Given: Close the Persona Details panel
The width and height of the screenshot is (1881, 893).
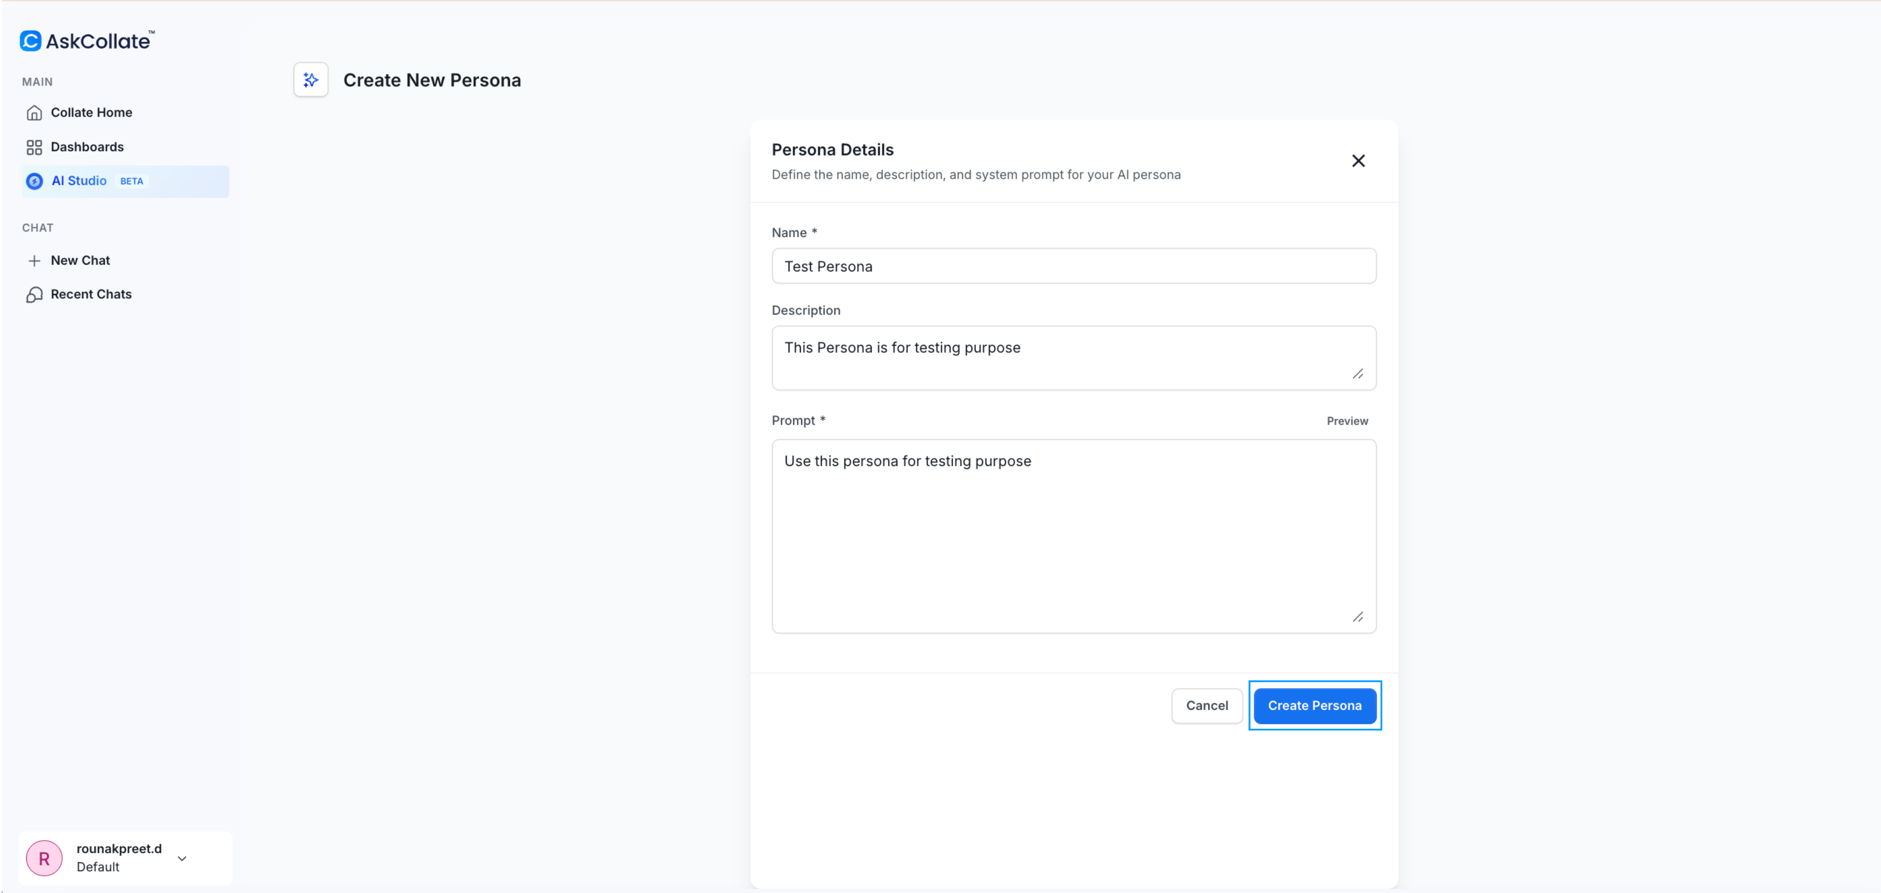Looking at the screenshot, I should (1357, 161).
